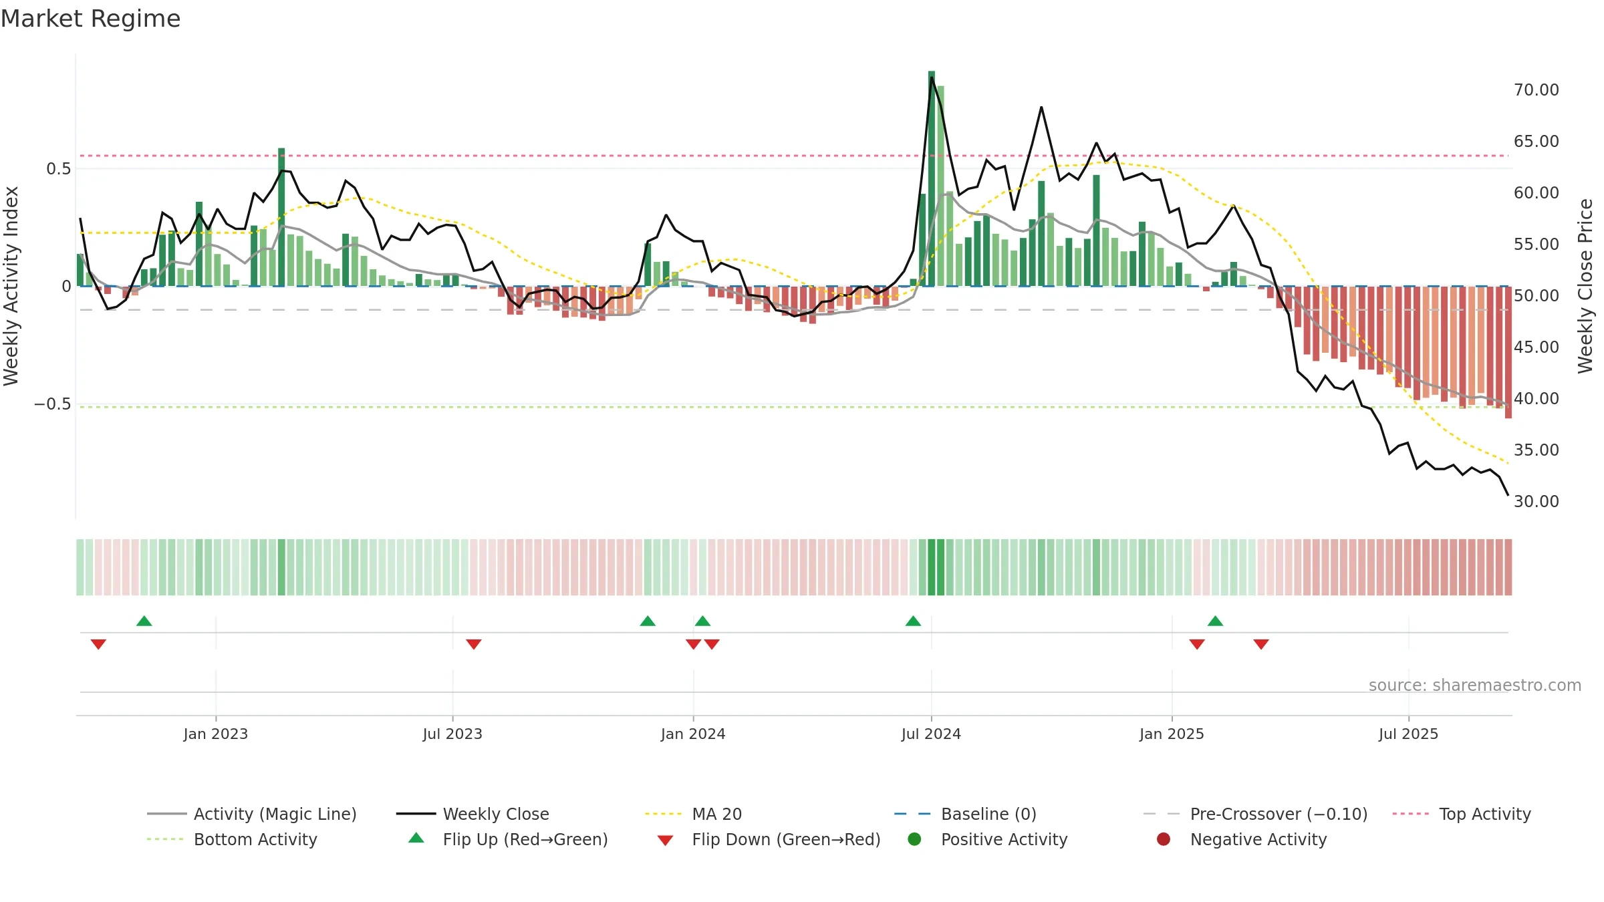Click the dark green heatmap cell near Jul 2024

(x=932, y=567)
